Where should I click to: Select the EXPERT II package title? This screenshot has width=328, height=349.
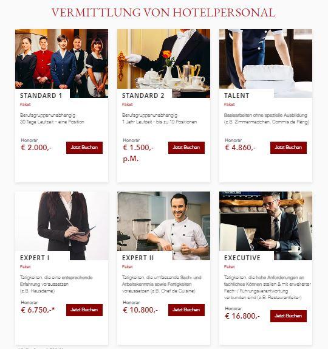[138, 258]
